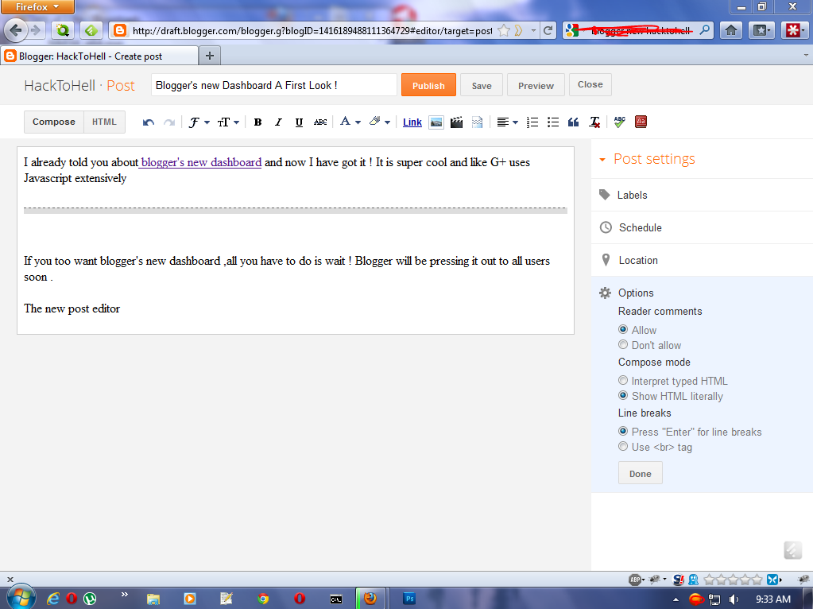This screenshot has height=609, width=813.
Task: Click the volume icon in system tray
Action: (734, 599)
